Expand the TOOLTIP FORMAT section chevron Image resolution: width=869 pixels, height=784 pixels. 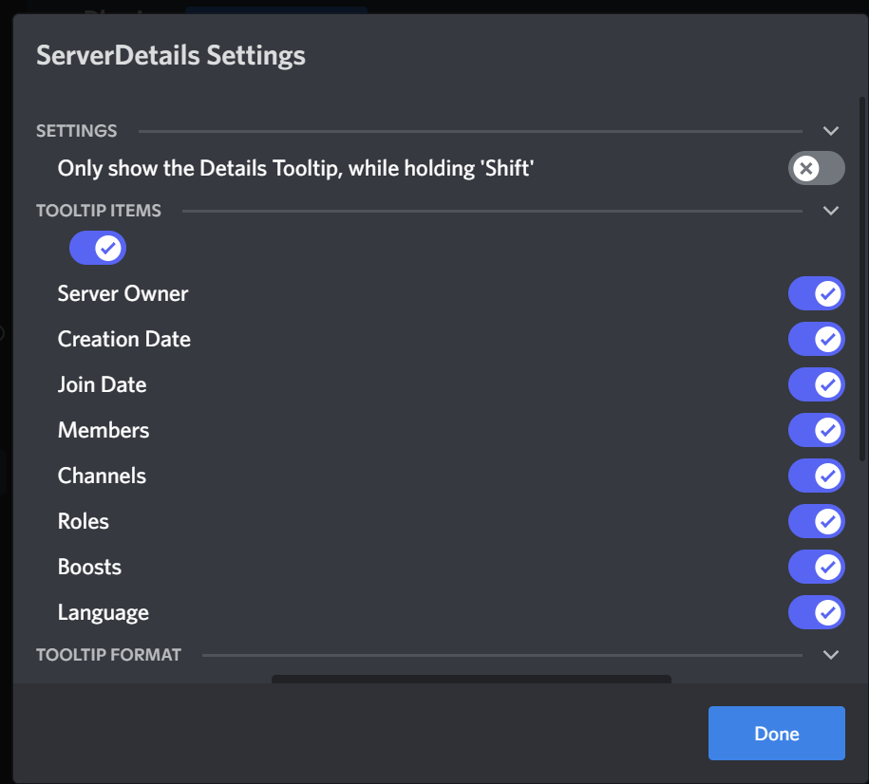[x=831, y=654]
